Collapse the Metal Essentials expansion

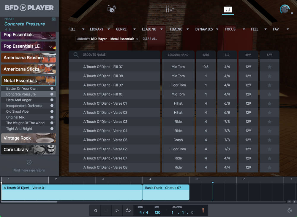coord(28,80)
